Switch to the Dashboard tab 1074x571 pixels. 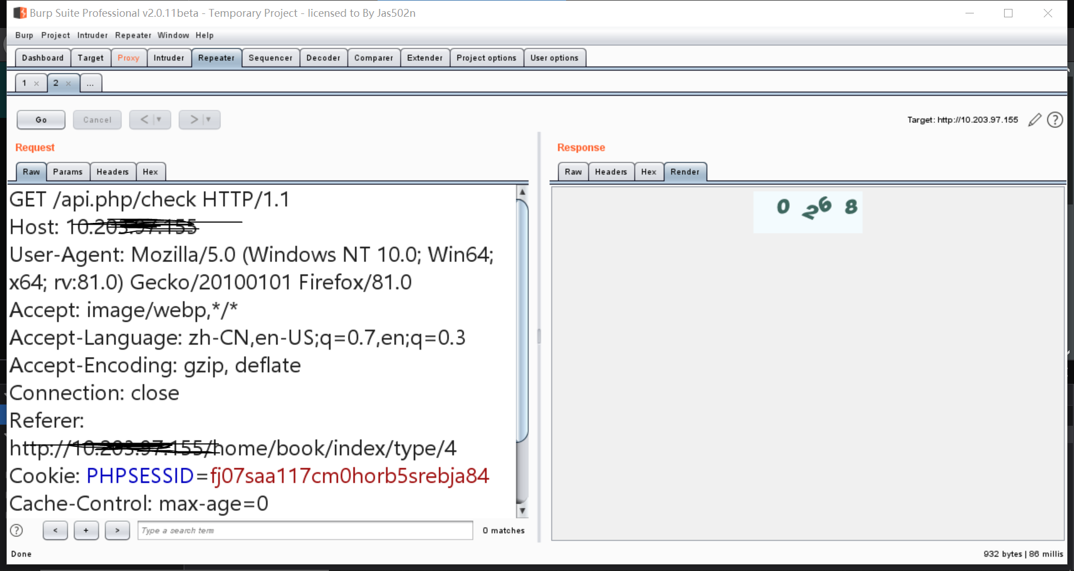click(x=43, y=58)
